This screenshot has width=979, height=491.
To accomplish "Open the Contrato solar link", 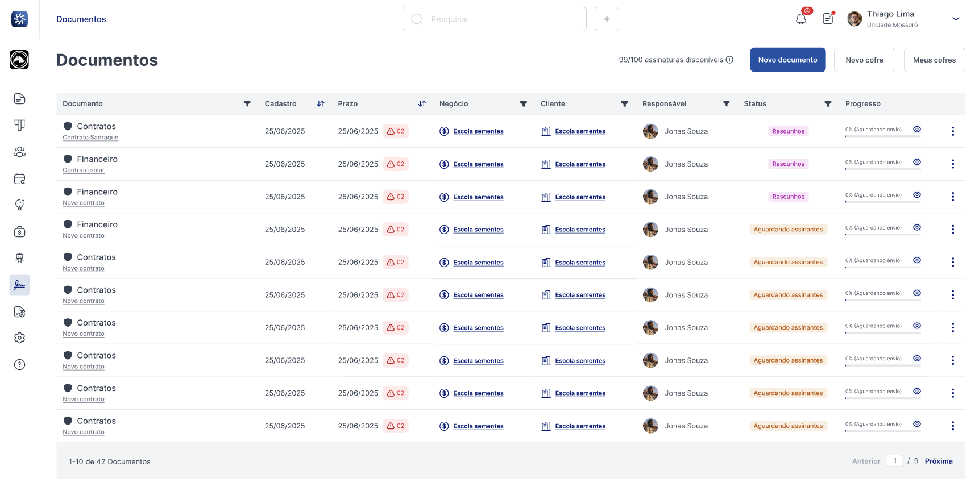I will (x=84, y=170).
